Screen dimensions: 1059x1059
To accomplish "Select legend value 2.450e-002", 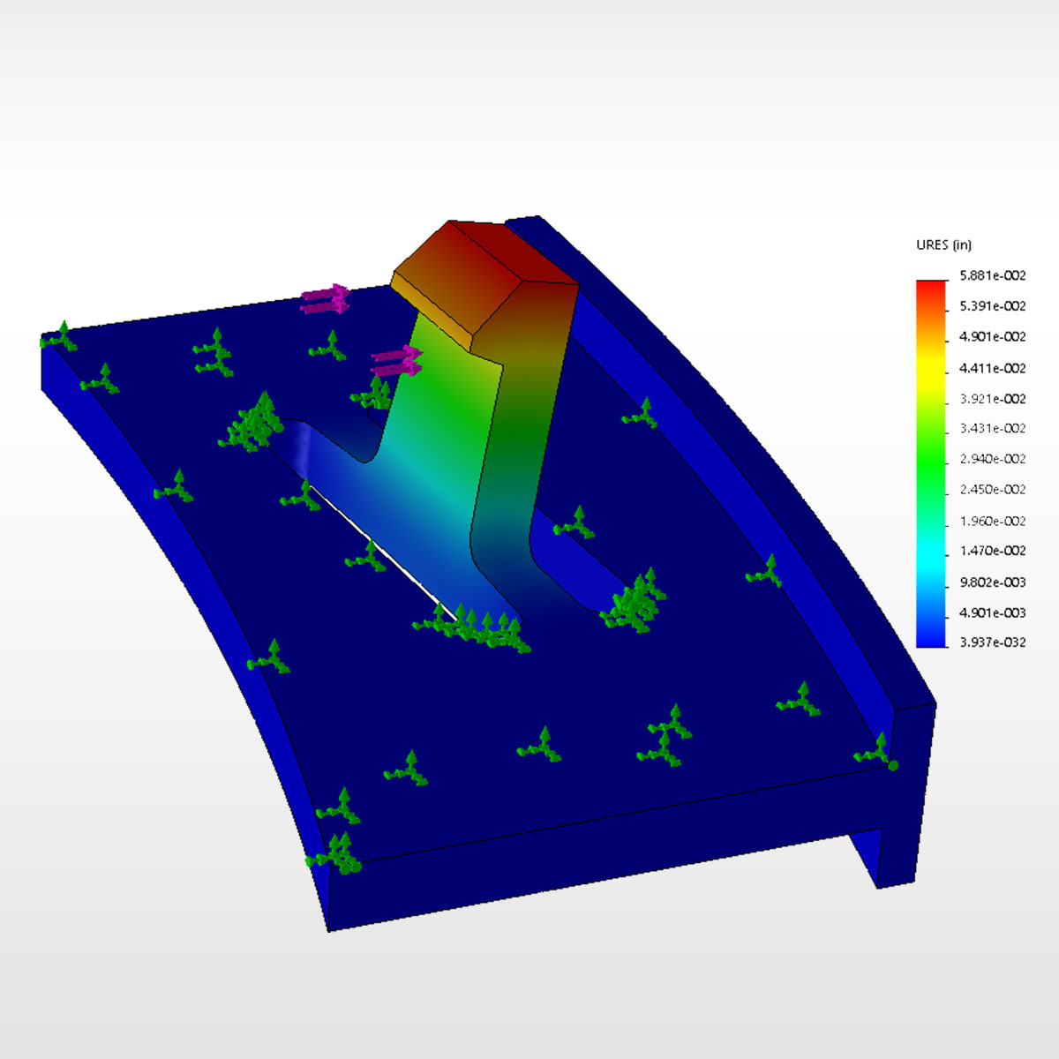I will click(x=993, y=490).
